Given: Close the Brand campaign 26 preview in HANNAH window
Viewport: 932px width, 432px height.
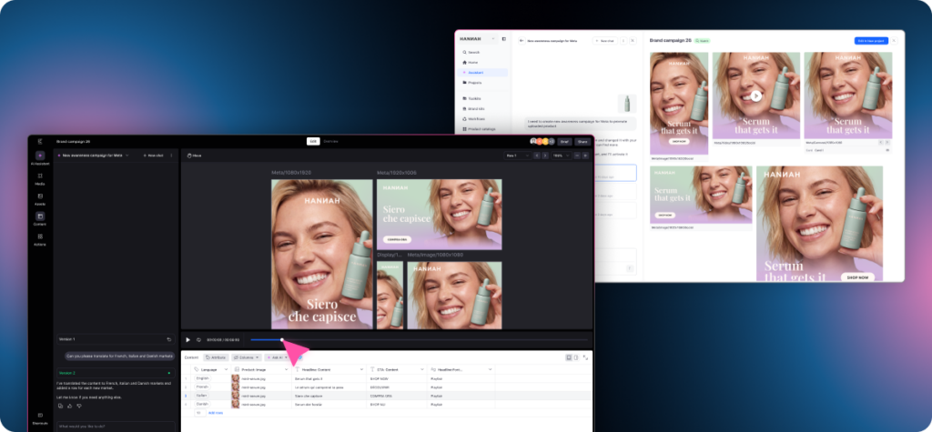Looking at the screenshot, I should click(894, 41).
